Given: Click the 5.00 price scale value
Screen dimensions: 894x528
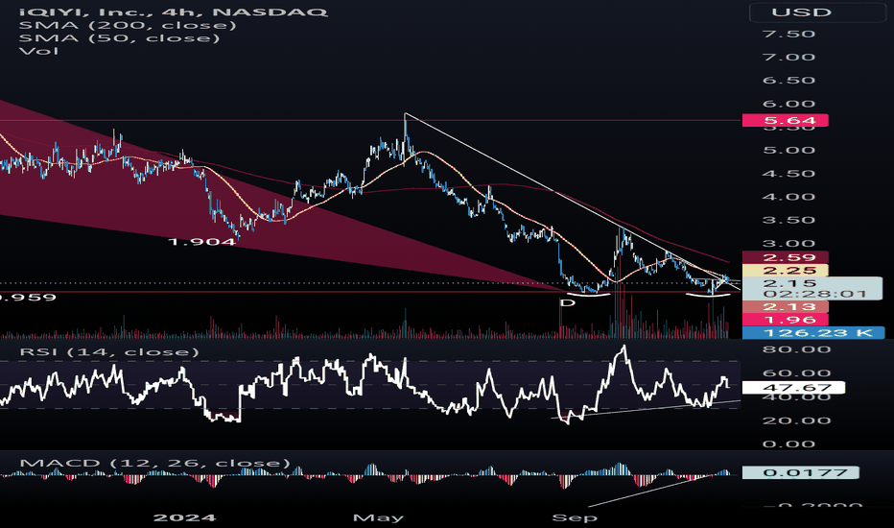Looking at the screenshot, I should tap(789, 151).
